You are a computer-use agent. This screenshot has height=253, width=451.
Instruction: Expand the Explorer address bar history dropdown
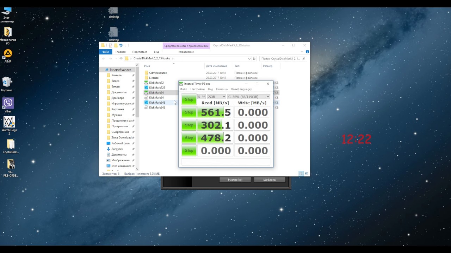tap(249, 59)
